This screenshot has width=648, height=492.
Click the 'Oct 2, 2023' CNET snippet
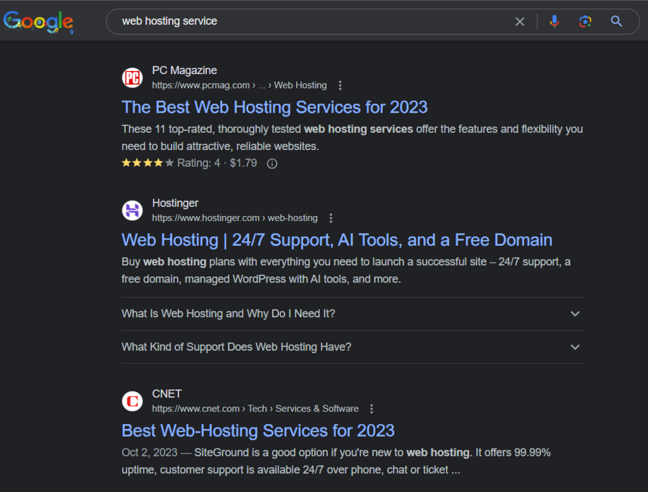point(336,461)
